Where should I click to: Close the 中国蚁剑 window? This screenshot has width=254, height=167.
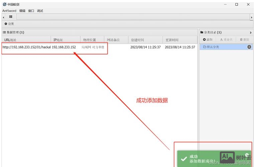248,4
